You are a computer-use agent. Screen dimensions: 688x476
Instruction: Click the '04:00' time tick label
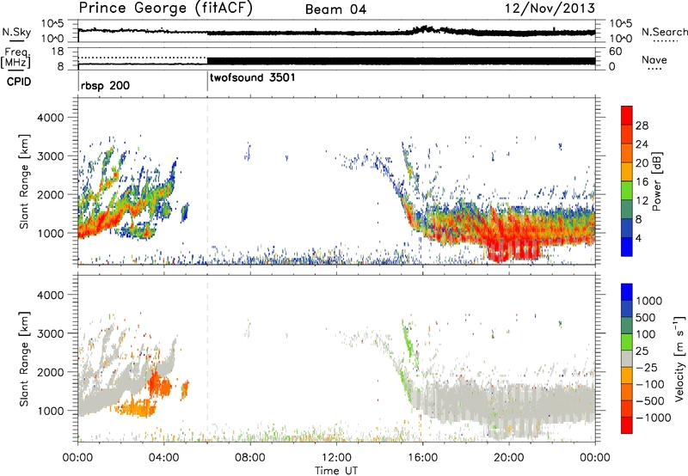(163, 458)
